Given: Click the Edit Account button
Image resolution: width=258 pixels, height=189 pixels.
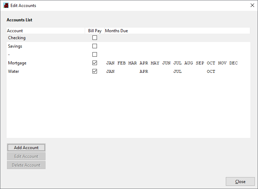Looking at the screenshot, I should click(26, 156).
